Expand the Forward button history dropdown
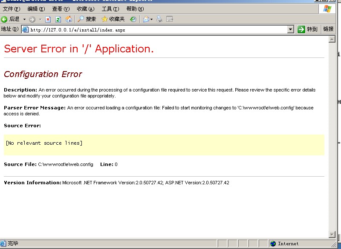The image size is (341, 249). pyautogui.click(x=40, y=19)
